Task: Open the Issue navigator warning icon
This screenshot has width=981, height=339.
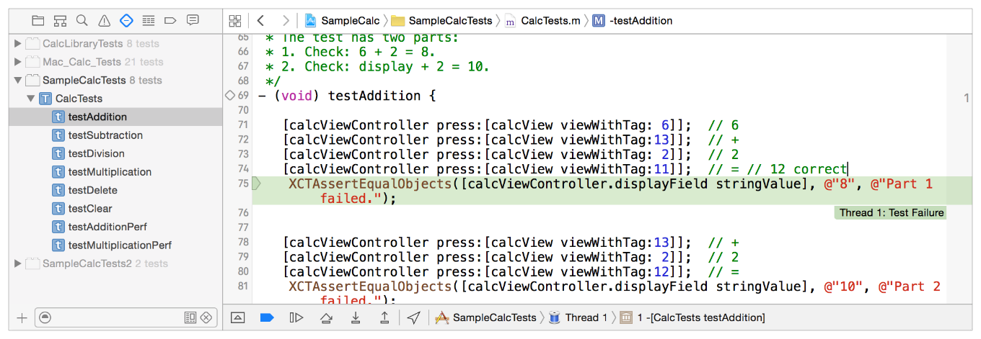Action: pos(105,20)
